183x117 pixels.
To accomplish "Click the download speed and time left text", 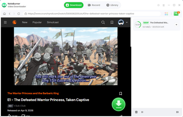I will (153, 27).
